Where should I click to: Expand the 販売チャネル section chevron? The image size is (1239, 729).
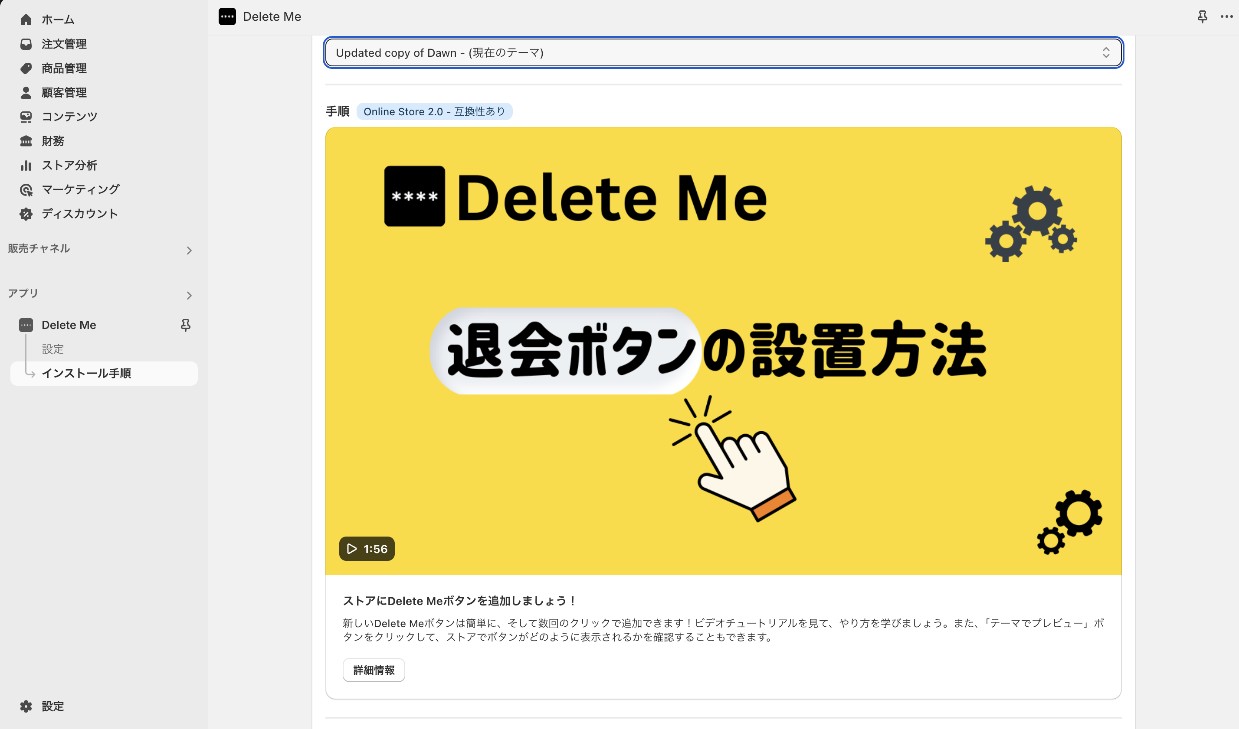coord(189,251)
